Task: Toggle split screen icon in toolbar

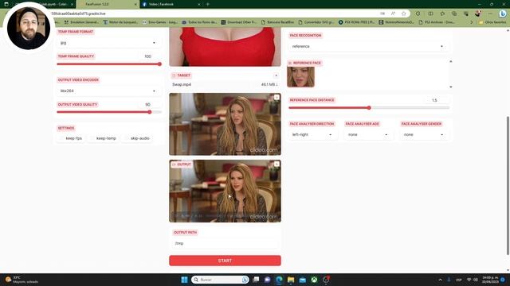Action: pos(430,14)
